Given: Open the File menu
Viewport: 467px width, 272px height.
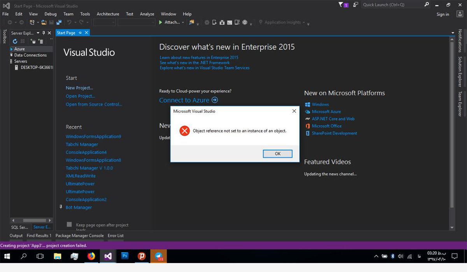Looking at the screenshot, I should pos(5,14).
